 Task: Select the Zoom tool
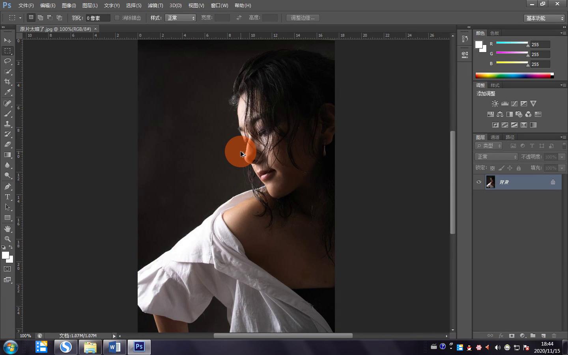click(x=7, y=239)
